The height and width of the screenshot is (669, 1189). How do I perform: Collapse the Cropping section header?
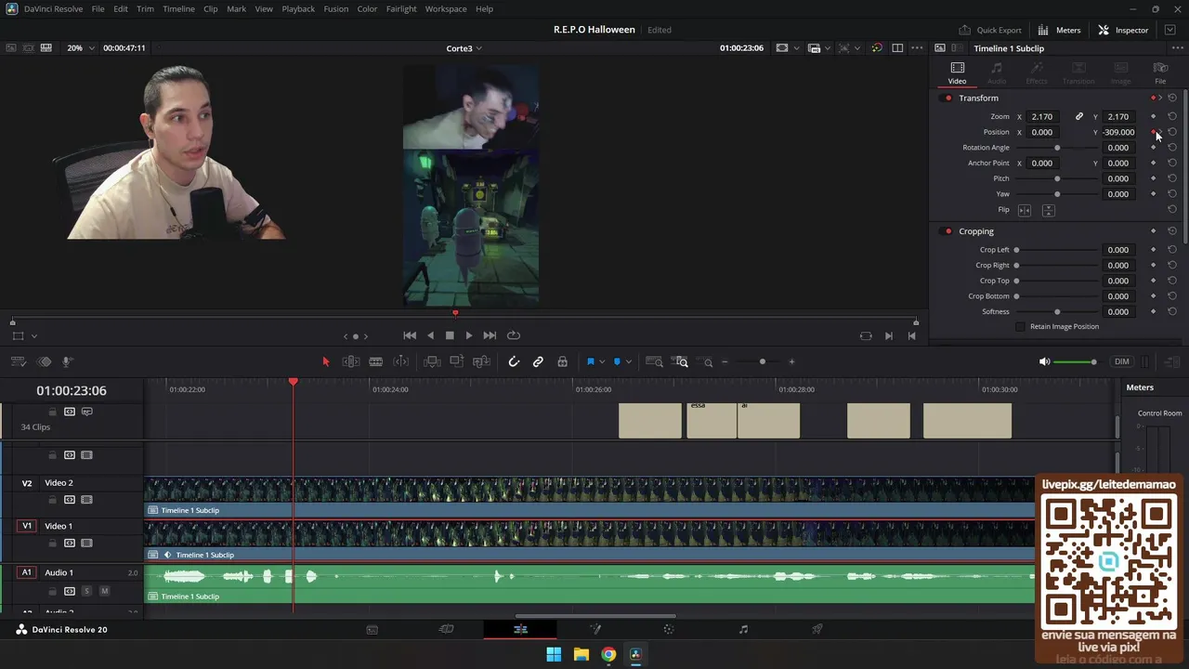(x=976, y=231)
